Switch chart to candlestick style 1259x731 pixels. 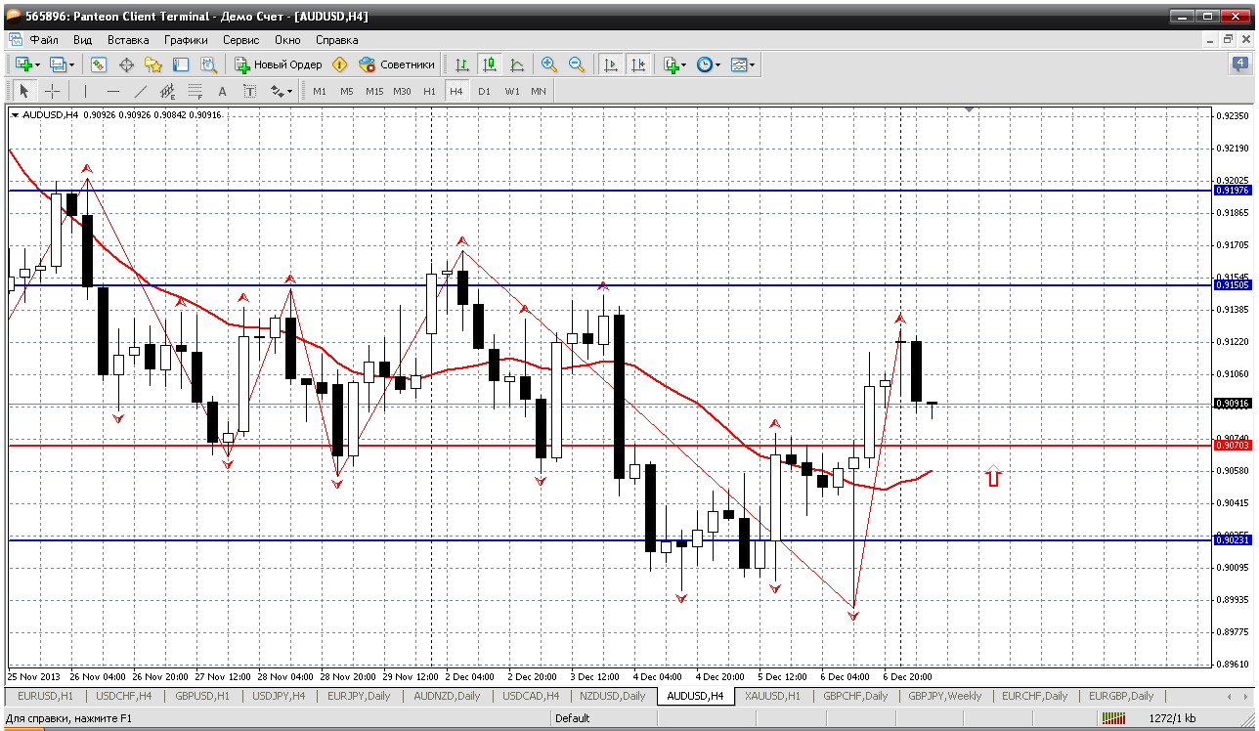[490, 64]
